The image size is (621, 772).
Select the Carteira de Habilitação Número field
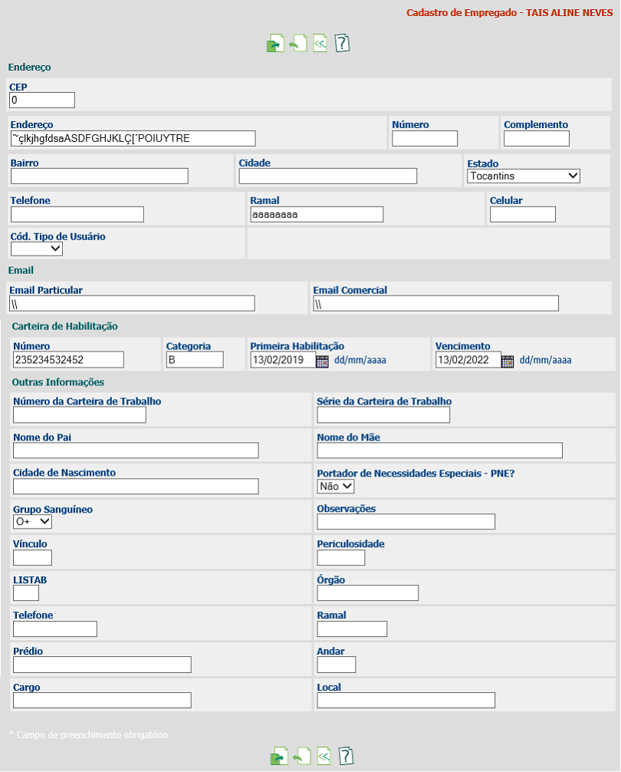(x=68, y=359)
